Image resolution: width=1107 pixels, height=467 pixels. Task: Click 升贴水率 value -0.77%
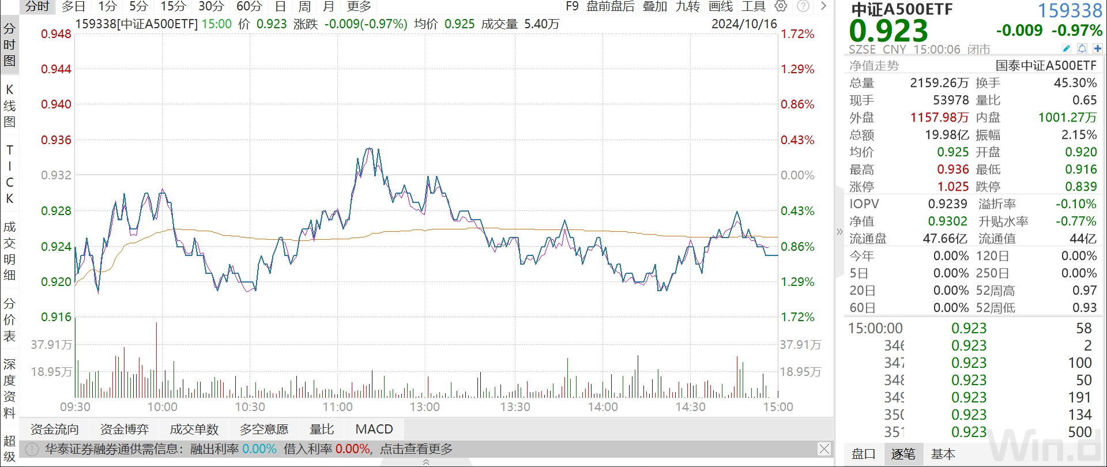pyautogui.click(x=1076, y=221)
